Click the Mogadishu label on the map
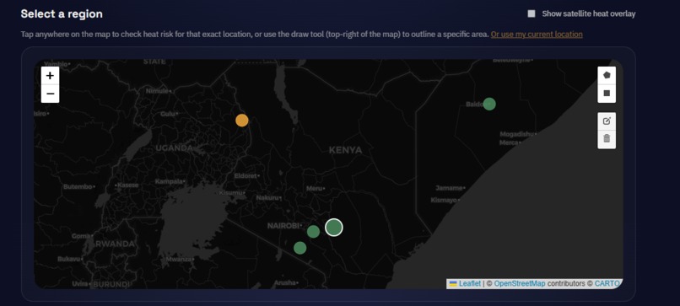 (516, 134)
